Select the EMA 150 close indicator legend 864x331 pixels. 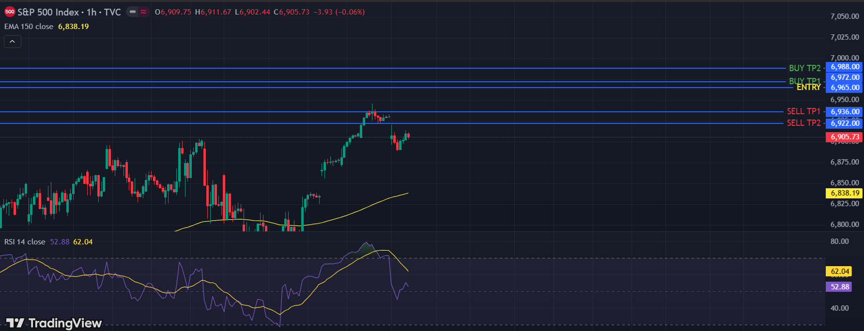(x=29, y=27)
